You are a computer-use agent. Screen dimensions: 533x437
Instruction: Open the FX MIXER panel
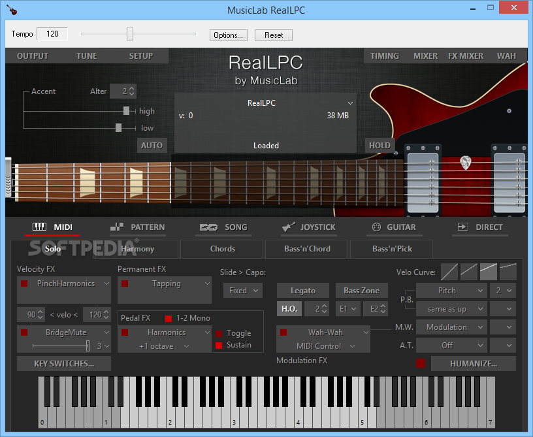pos(465,56)
